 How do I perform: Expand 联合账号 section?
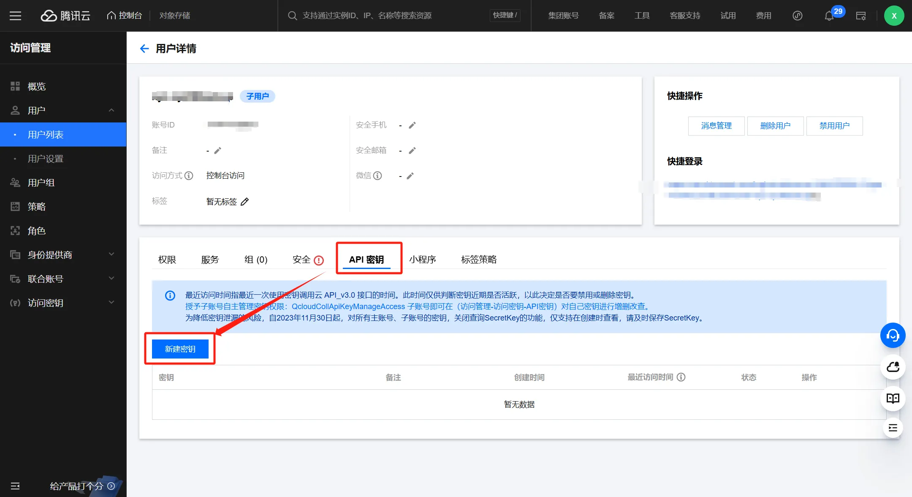tap(63, 279)
